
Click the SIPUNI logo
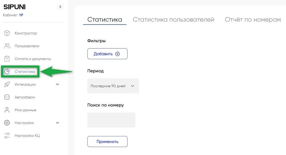14,7
